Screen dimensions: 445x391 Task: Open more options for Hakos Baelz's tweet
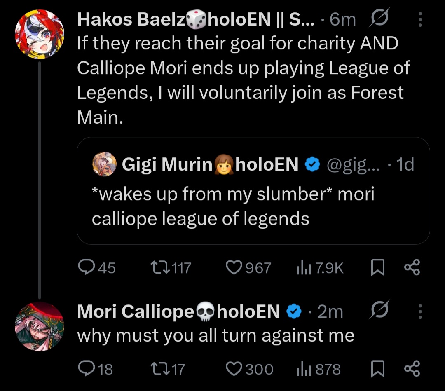point(420,19)
